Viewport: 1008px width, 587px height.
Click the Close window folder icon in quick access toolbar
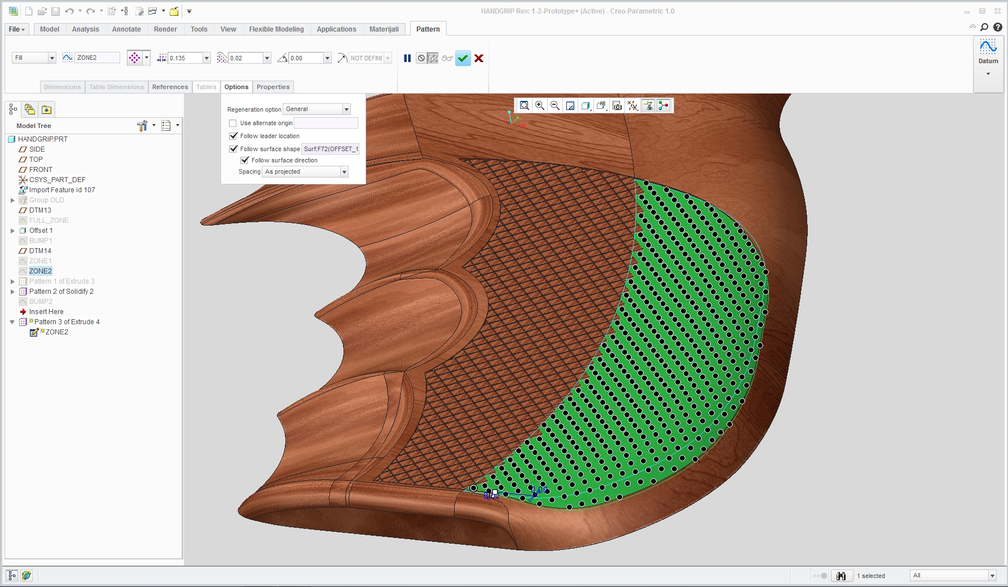(x=174, y=11)
